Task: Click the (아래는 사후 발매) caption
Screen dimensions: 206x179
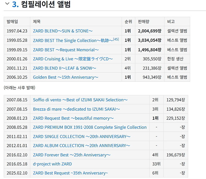Action: [x=19, y=88]
